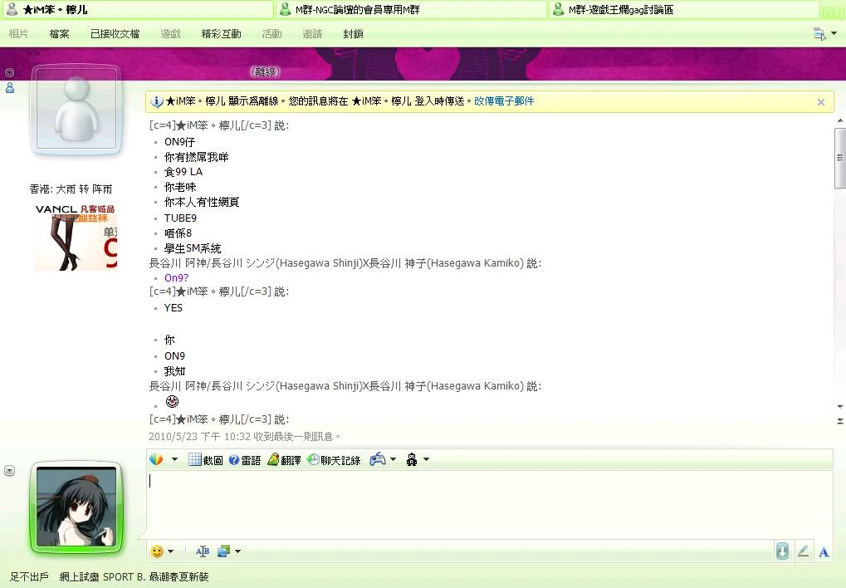Open the background image dropdown arrow
846x588 pixels.
[x=238, y=551]
